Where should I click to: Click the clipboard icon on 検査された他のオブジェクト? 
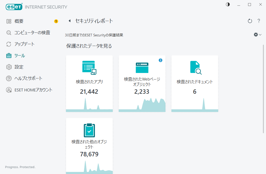(89, 130)
